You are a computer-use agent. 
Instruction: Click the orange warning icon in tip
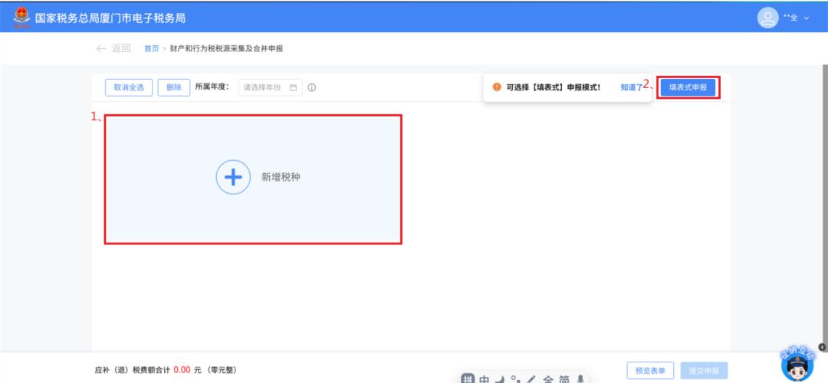pos(496,87)
